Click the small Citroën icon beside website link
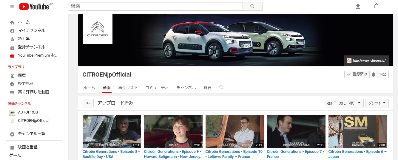398x160 pixels. pyautogui.click(x=349, y=60)
